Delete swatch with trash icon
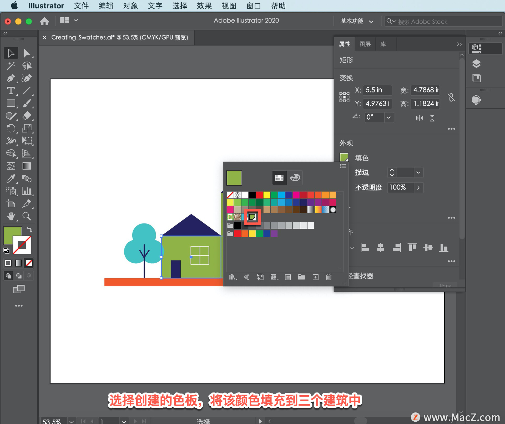This screenshot has height=424, width=505. [x=329, y=277]
